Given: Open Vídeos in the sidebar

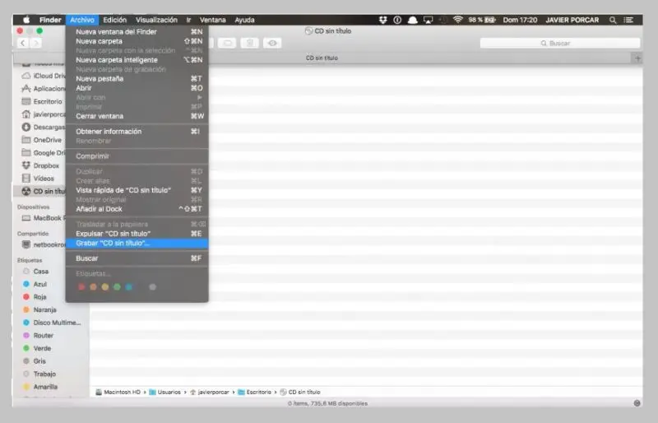Looking at the screenshot, I should point(38,179).
